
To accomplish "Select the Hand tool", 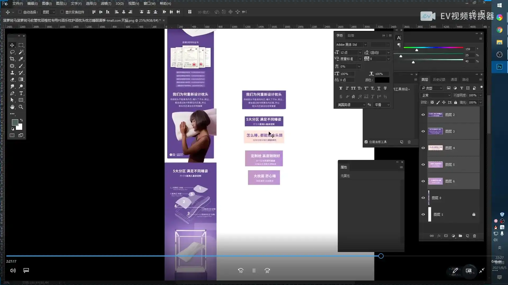I will 12,107.
